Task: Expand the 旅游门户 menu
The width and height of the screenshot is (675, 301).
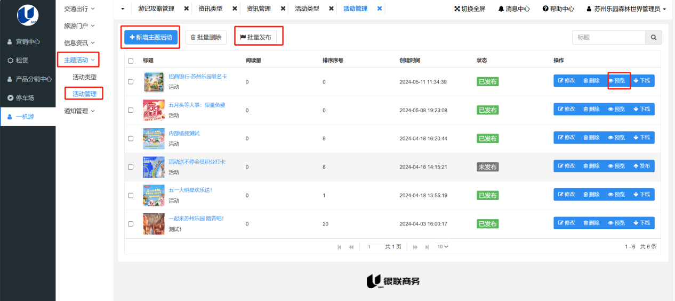Action: click(79, 26)
